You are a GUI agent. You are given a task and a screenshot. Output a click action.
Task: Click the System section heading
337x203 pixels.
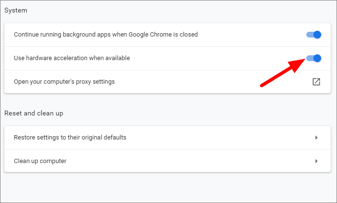click(x=16, y=11)
